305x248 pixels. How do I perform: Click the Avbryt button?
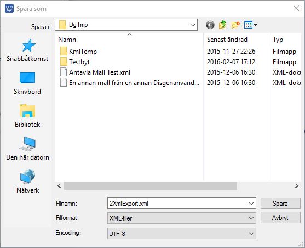point(280,218)
